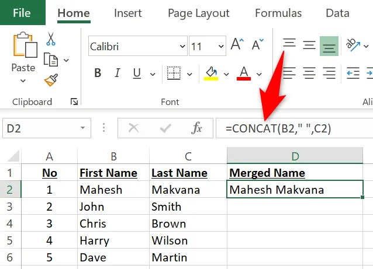Screen dimensions: 373x269
Task: Switch to the Data tab
Action: click(337, 13)
